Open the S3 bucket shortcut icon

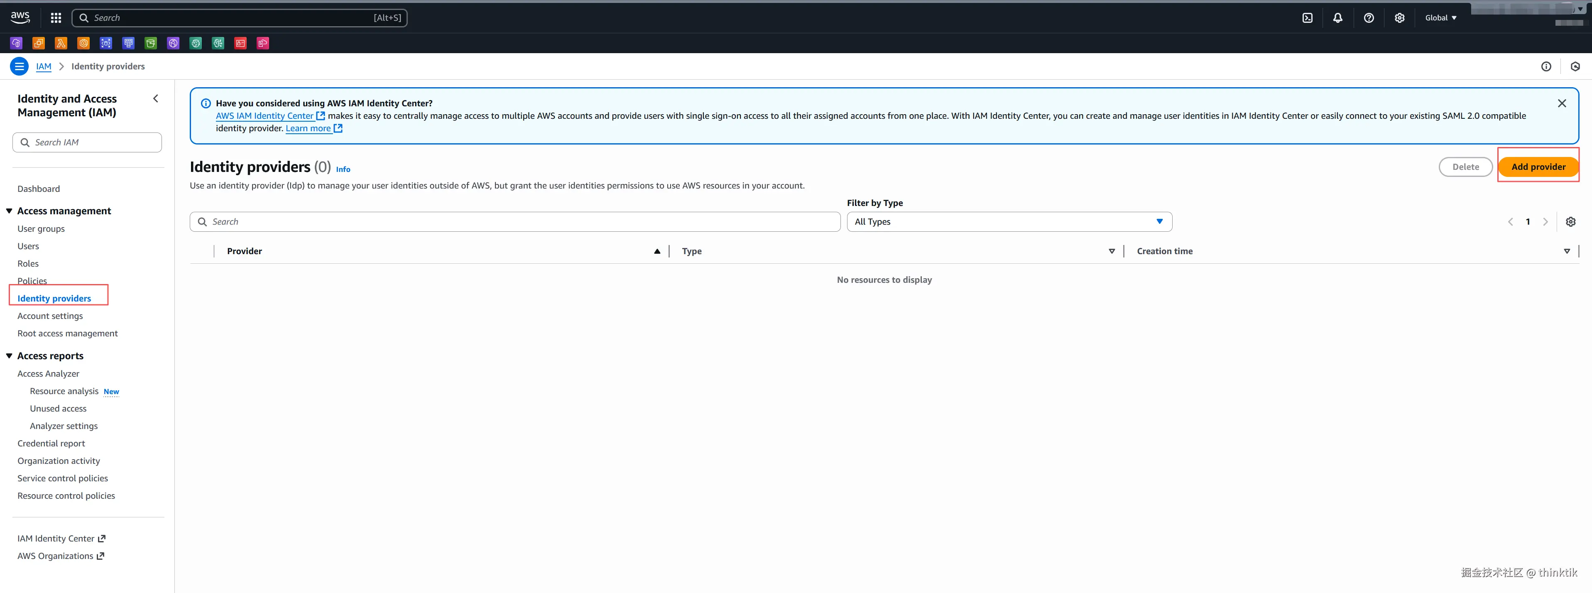pos(151,43)
